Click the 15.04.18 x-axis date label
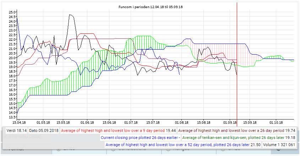 click(x=19, y=123)
